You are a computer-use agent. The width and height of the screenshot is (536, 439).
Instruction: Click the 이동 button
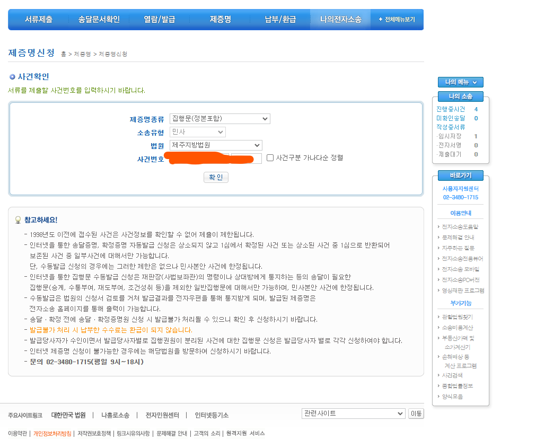[x=416, y=414]
